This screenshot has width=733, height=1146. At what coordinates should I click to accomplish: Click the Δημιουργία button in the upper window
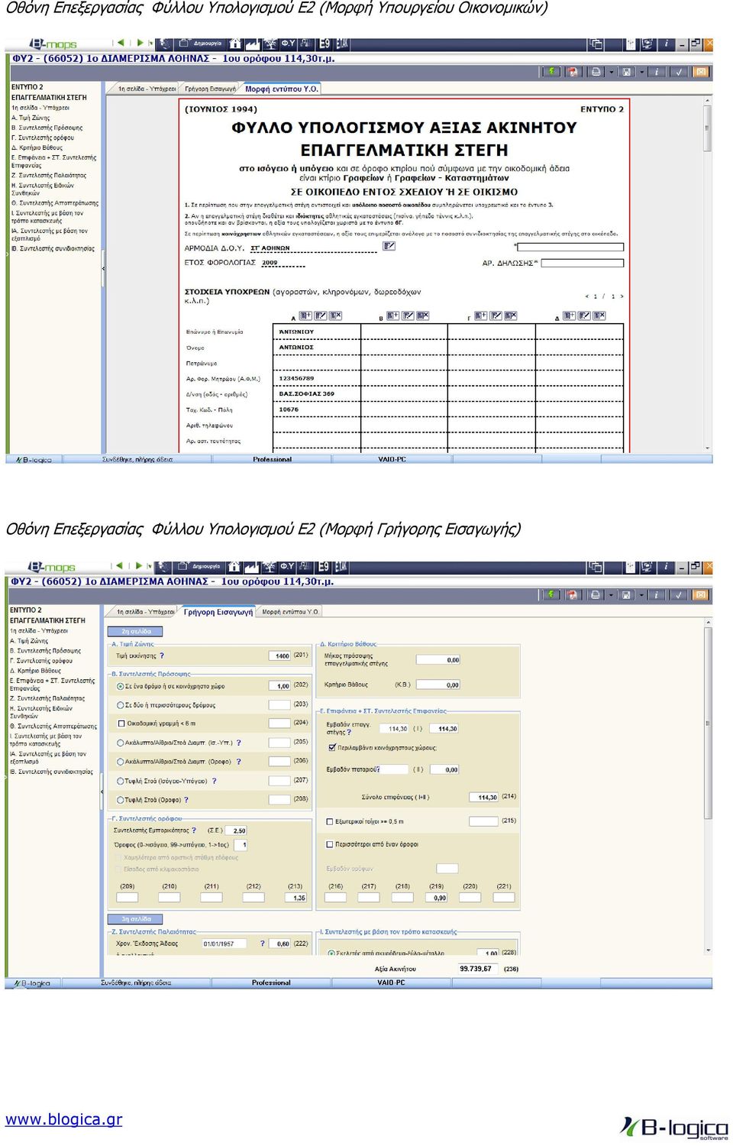(x=200, y=44)
